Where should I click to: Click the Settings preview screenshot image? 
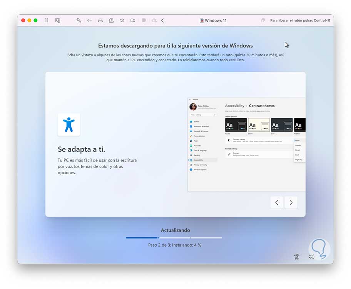click(x=246, y=144)
